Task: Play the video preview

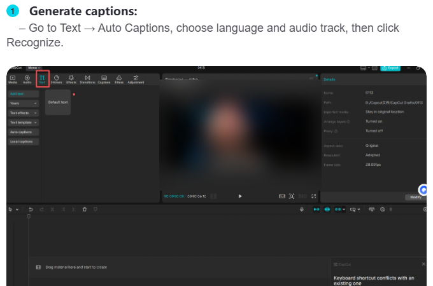Action: pyautogui.click(x=240, y=196)
